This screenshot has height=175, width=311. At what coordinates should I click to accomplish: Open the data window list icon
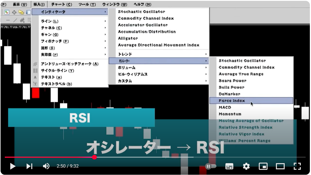(28, 12)
